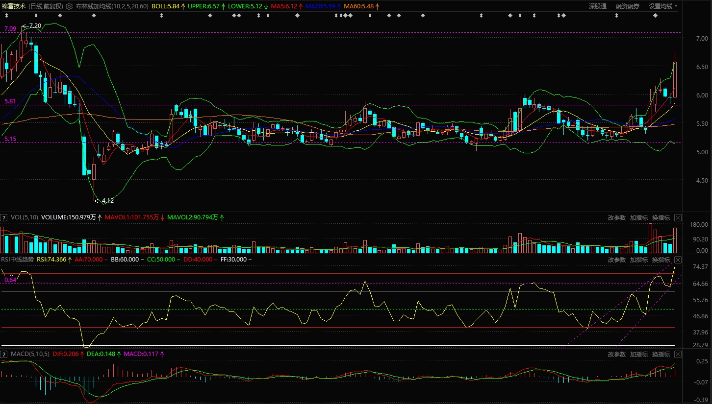Click 加指标 in the RSI panel
712x404 pixels.
tap(639, 260)
